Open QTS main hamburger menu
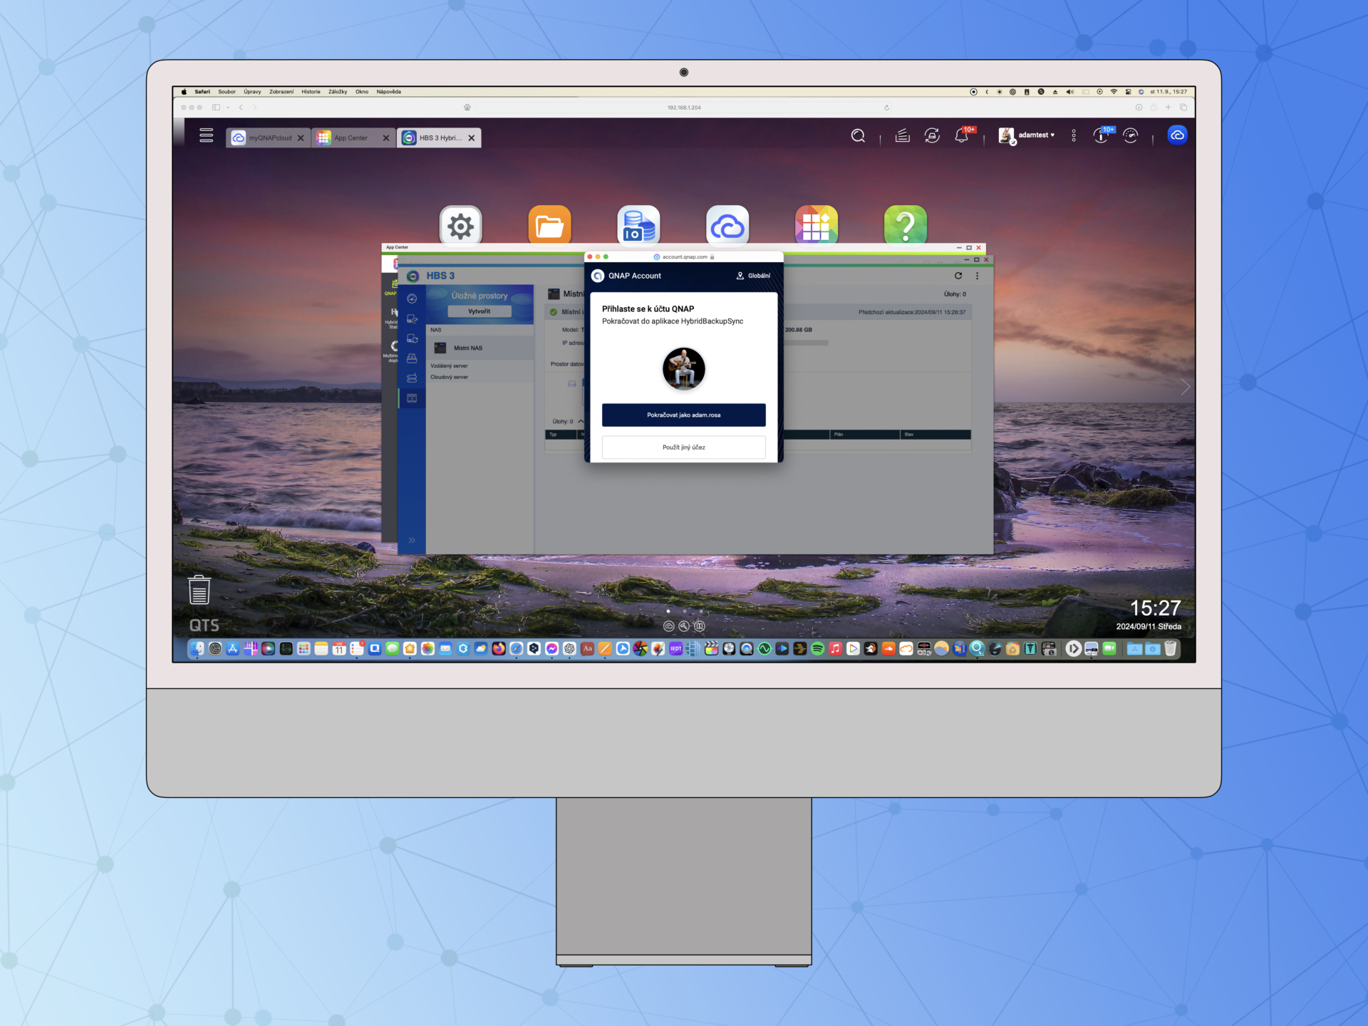Viewport: 1368px width, 1026px height. (207, 135)
